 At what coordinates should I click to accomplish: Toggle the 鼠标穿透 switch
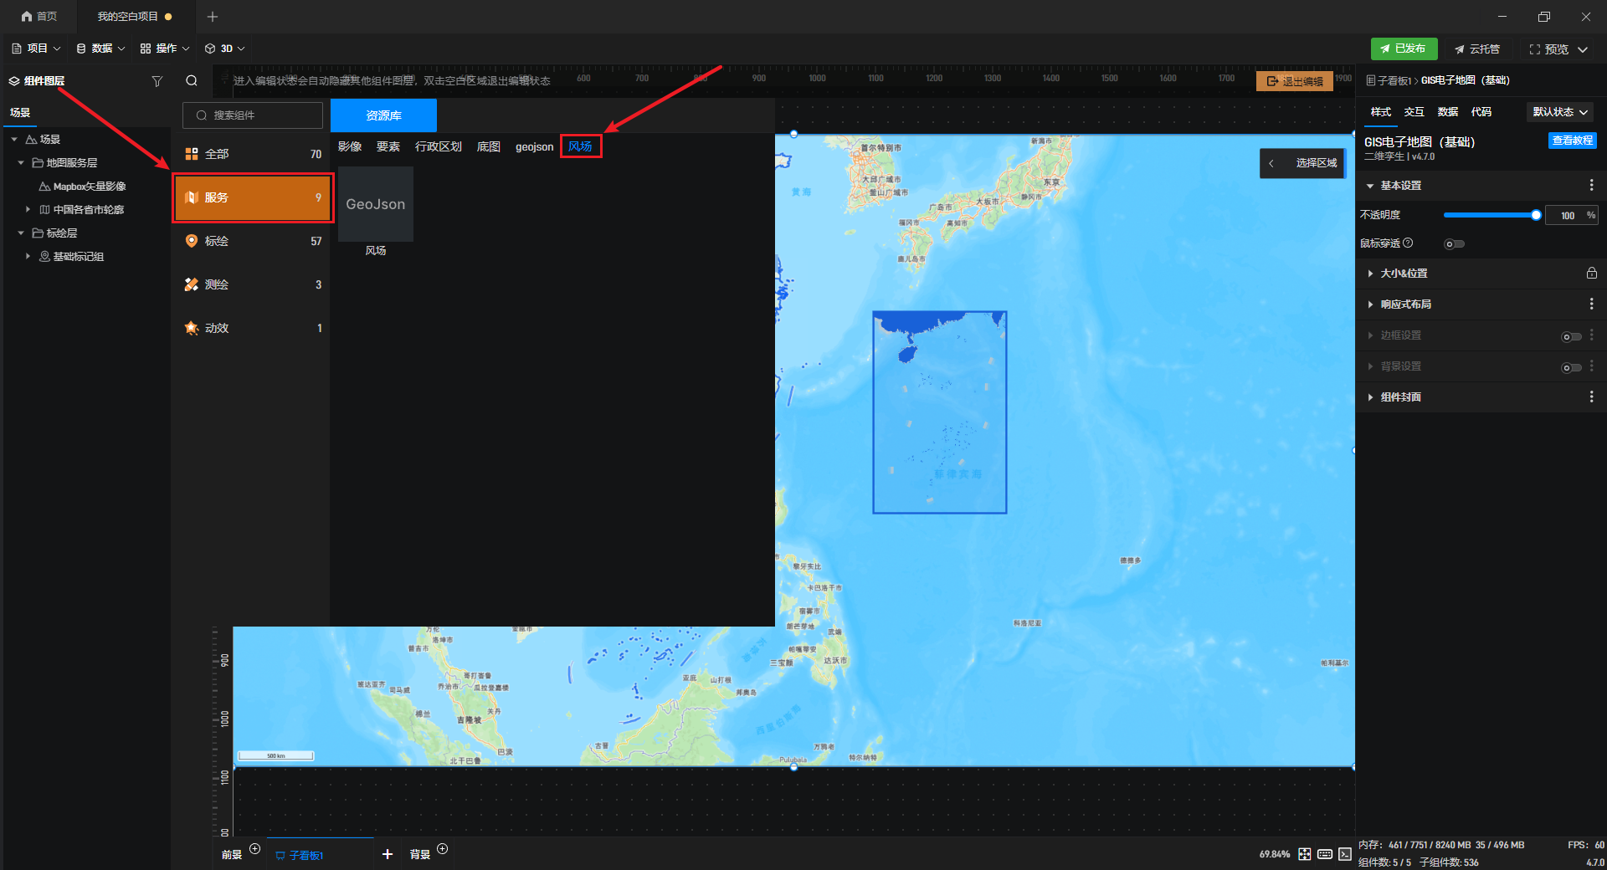(1454, 244)
